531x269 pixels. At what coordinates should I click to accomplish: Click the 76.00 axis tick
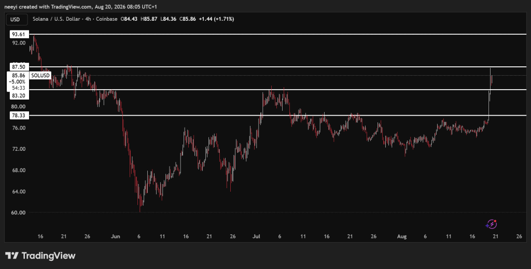[19, 128]
